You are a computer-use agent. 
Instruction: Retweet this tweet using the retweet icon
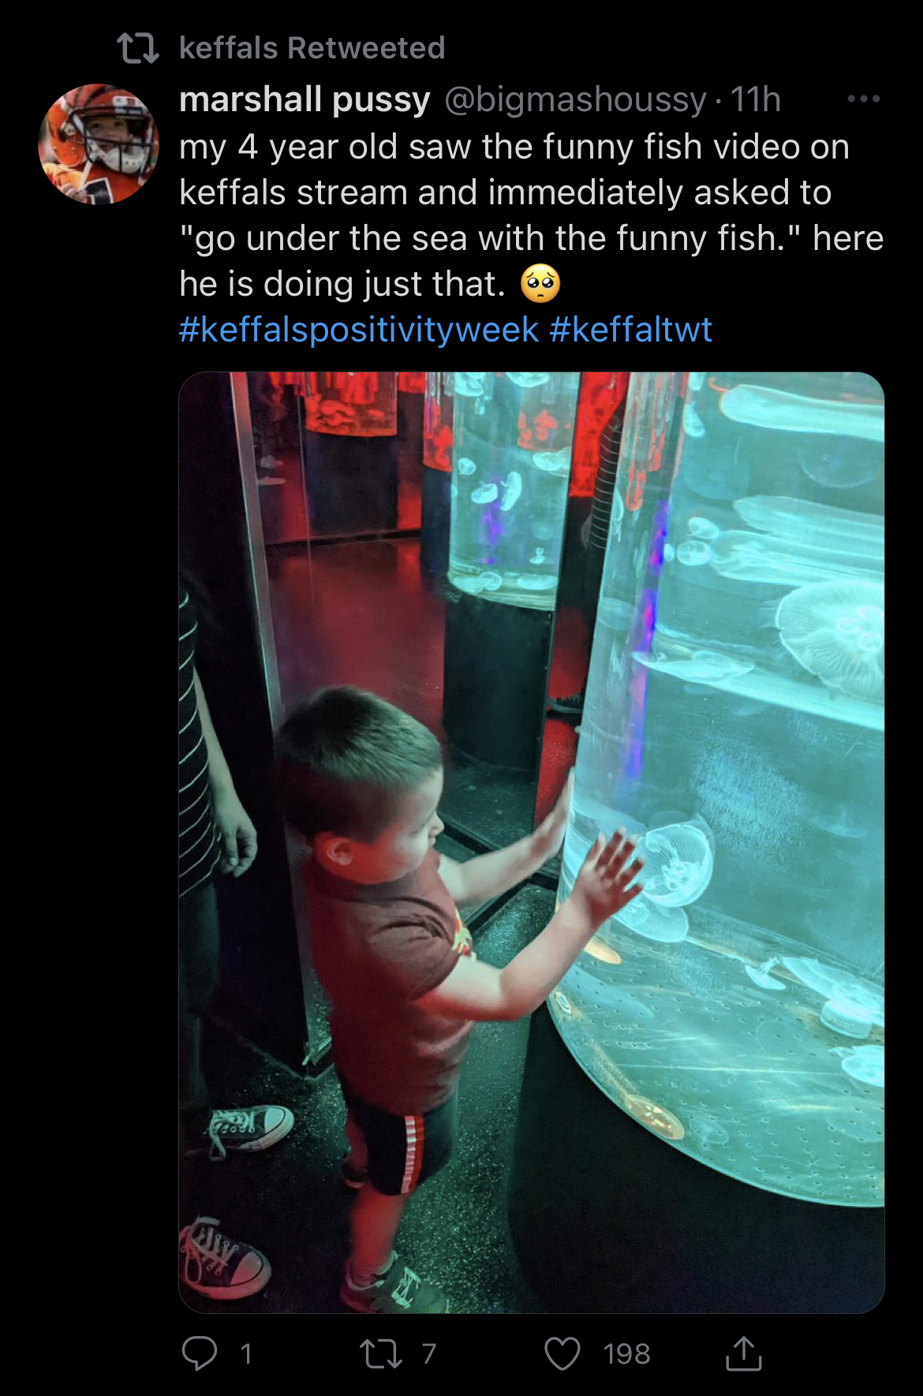coord(381,1353)
